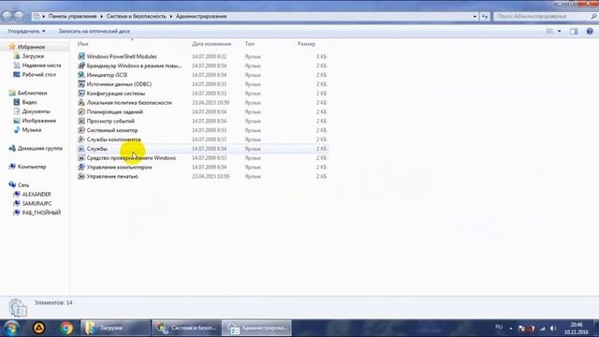Viewport: 599px width, 337px height.
Task: Click the back navigation arrow
Action: [x=7, y=17]
